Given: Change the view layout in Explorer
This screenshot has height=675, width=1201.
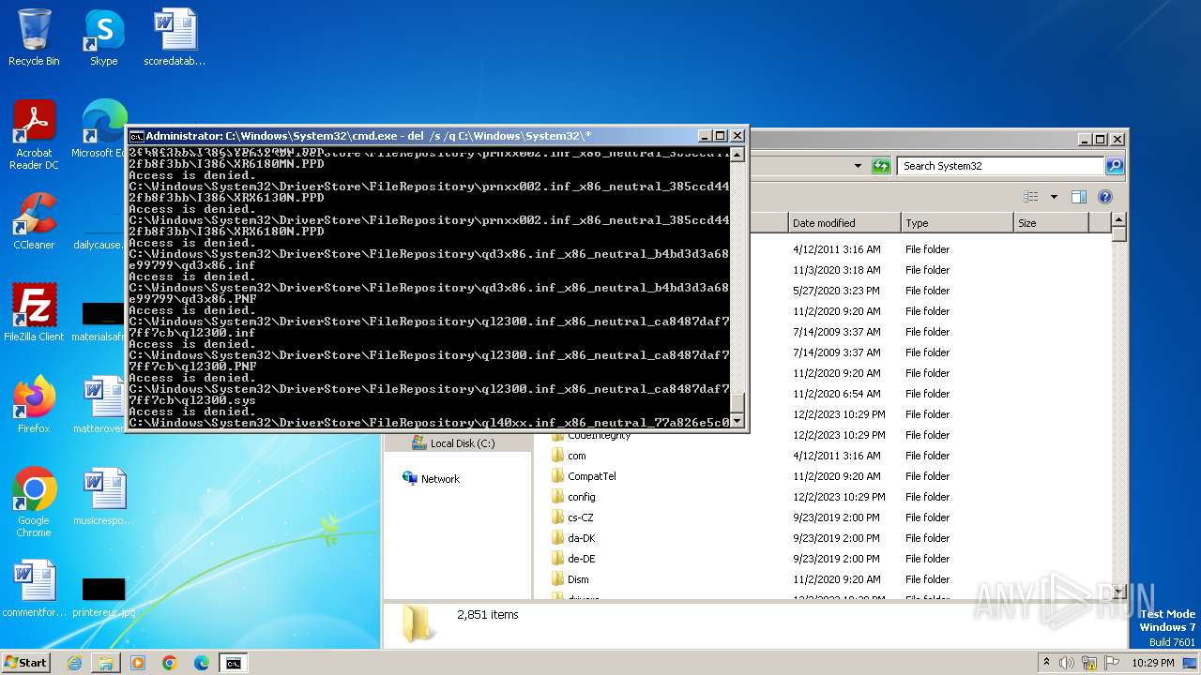Looking at the screenshot, I should click(x=1031, y=197).
